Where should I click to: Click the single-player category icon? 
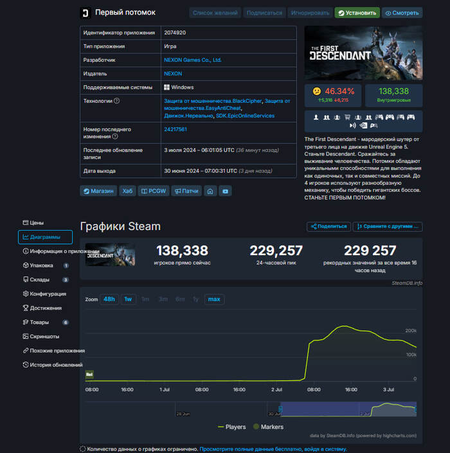pos(316,117)
